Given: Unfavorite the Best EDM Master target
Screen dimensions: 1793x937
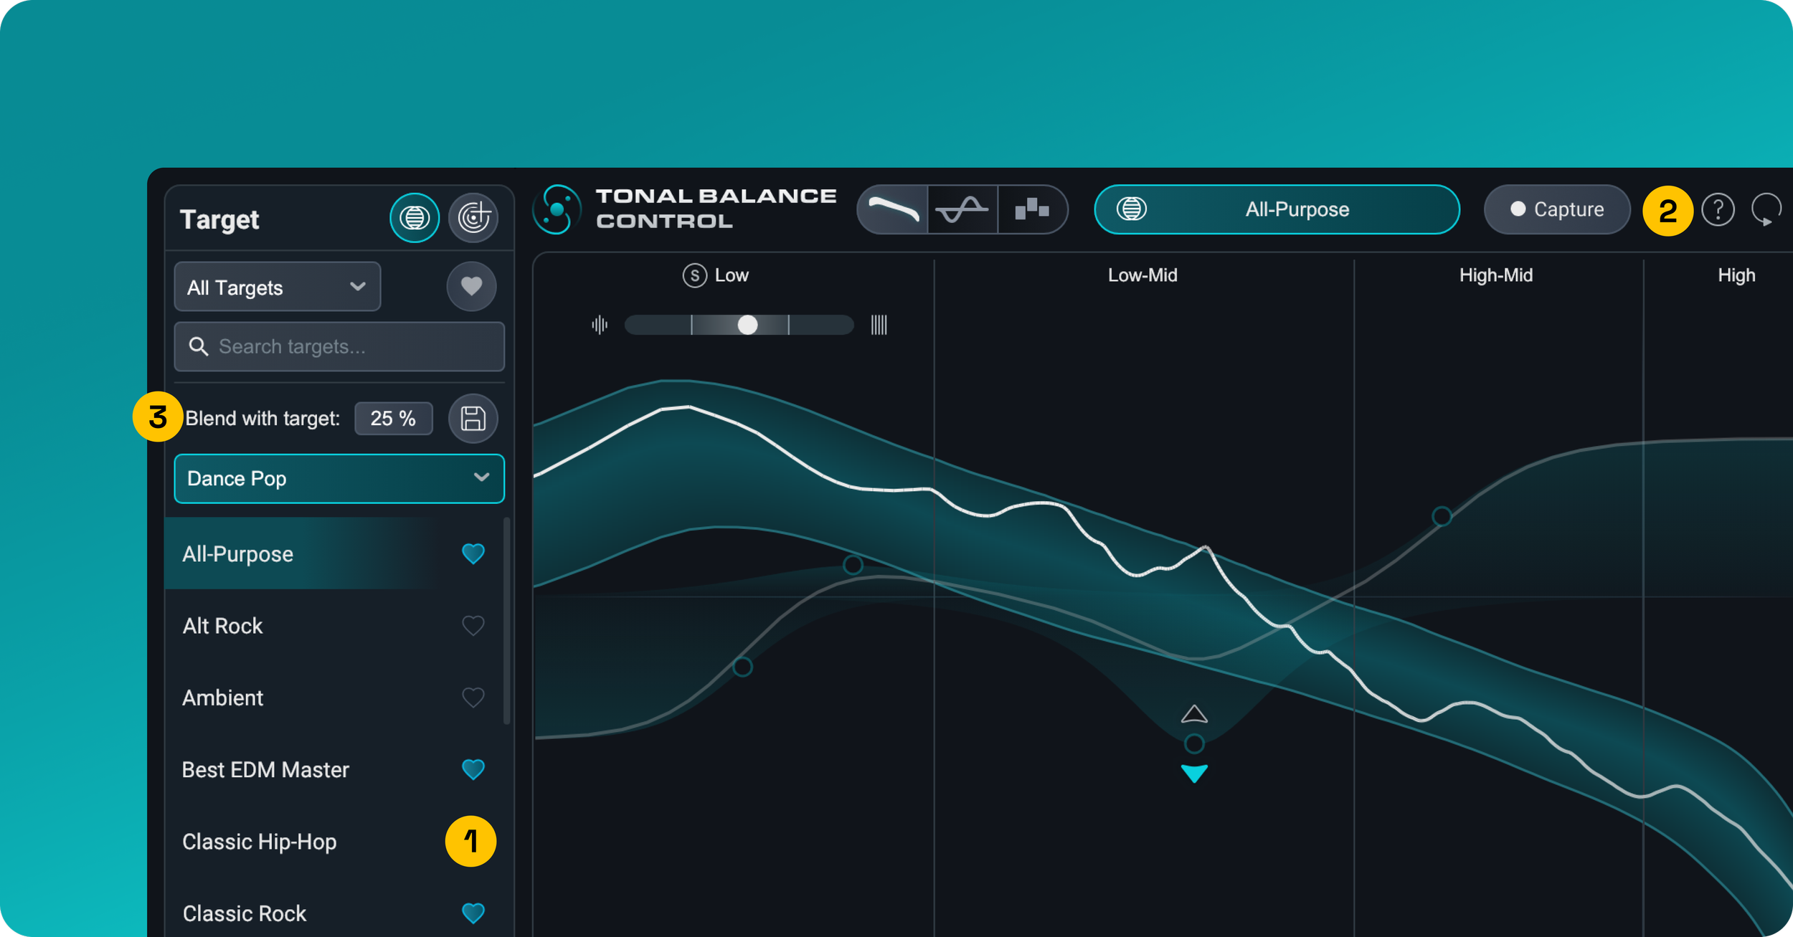Looking at the screenshot, I should pos(473,769).
